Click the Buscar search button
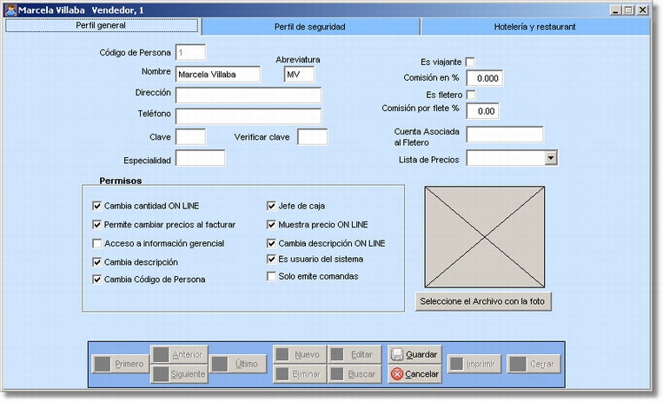The height and width of the screenshot is (402, 663). pyautogui.click(x=353, y=374)
